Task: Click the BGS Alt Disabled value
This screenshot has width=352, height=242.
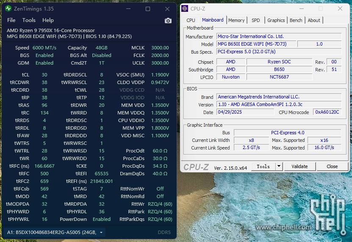Action: [102, 55]
